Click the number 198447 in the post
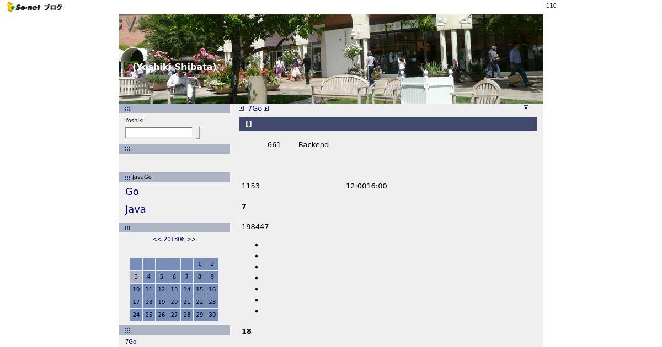Screen dimensions: 662x347 tap(255, 227)
